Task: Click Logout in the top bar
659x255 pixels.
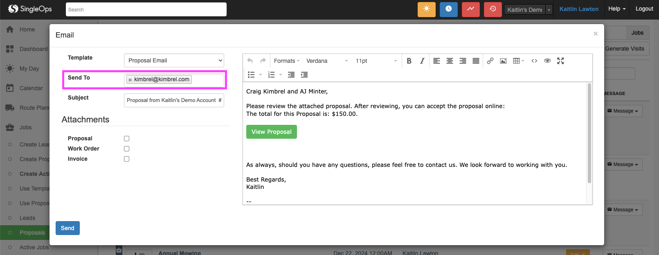Action: pos(644,9)
